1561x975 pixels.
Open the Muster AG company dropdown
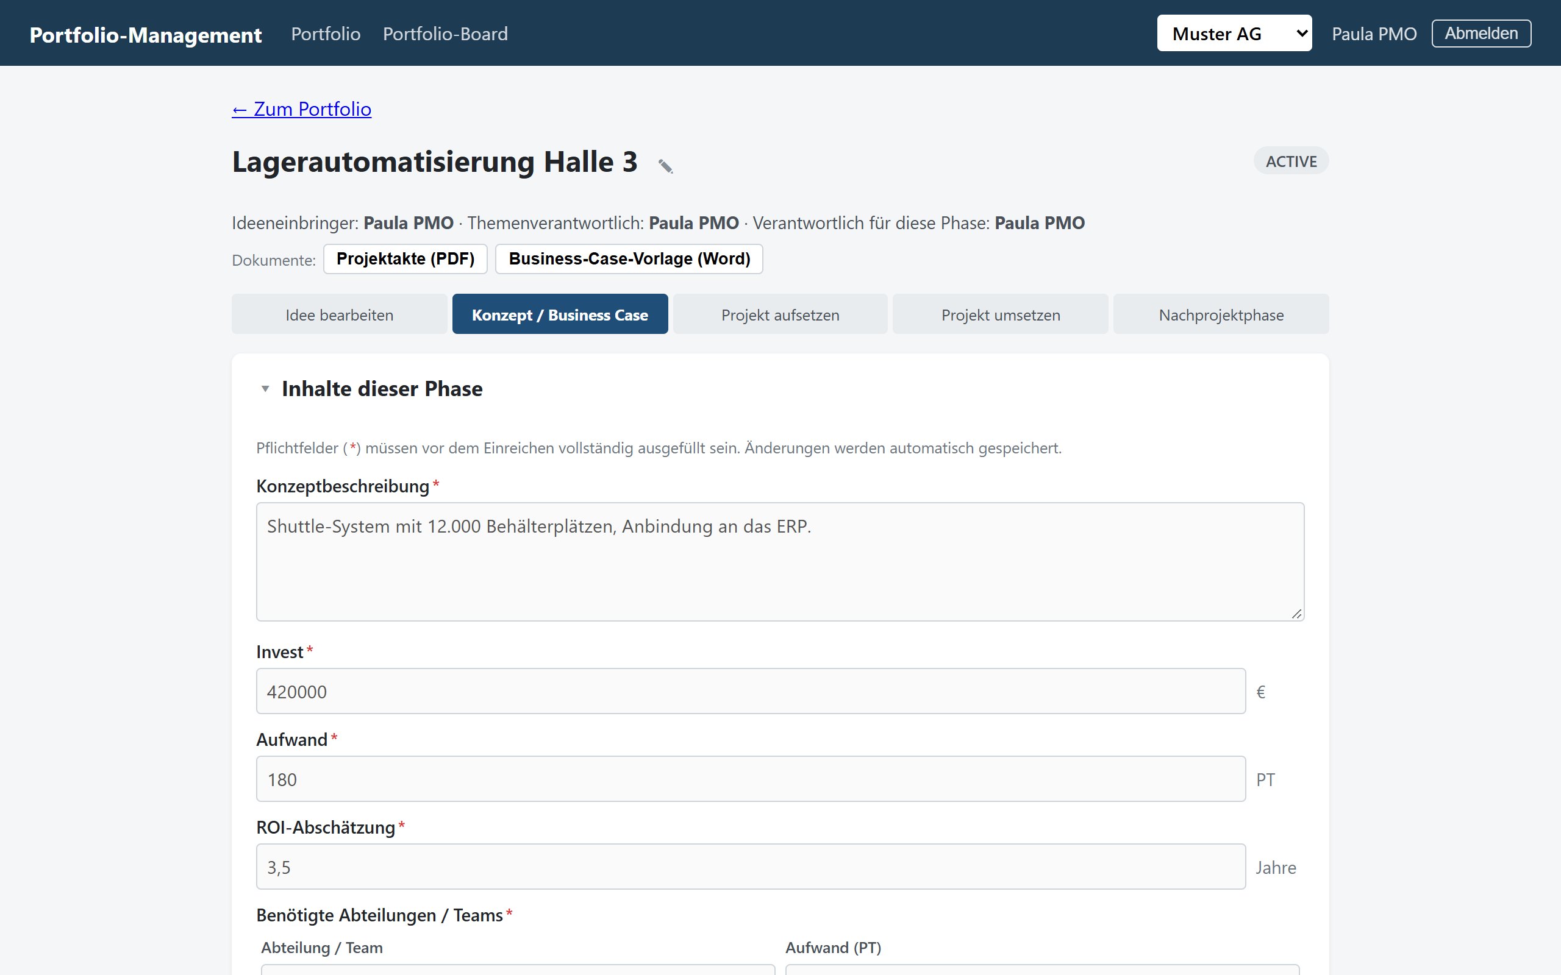click(x=1234, y=34)
